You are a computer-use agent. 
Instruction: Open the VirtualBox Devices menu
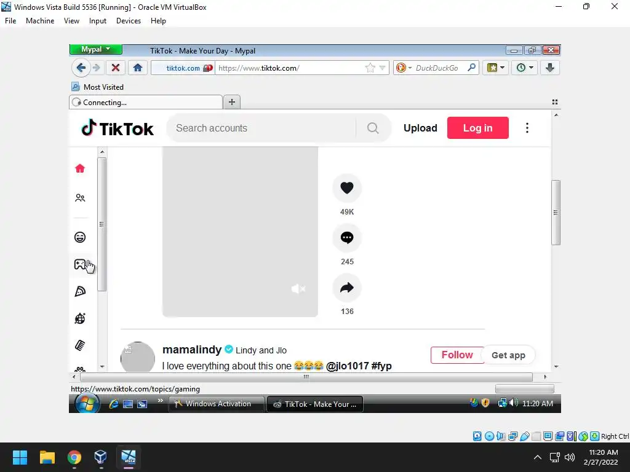[129, 21]
